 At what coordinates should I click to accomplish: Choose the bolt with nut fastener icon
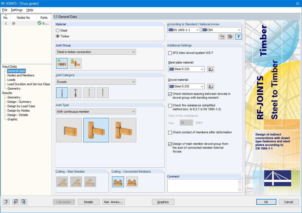75,93
